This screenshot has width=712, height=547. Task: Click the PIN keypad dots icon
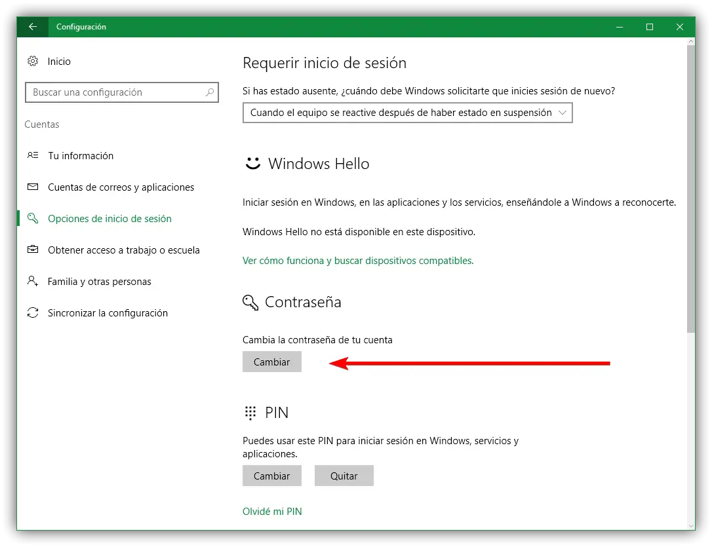[250, 413]
